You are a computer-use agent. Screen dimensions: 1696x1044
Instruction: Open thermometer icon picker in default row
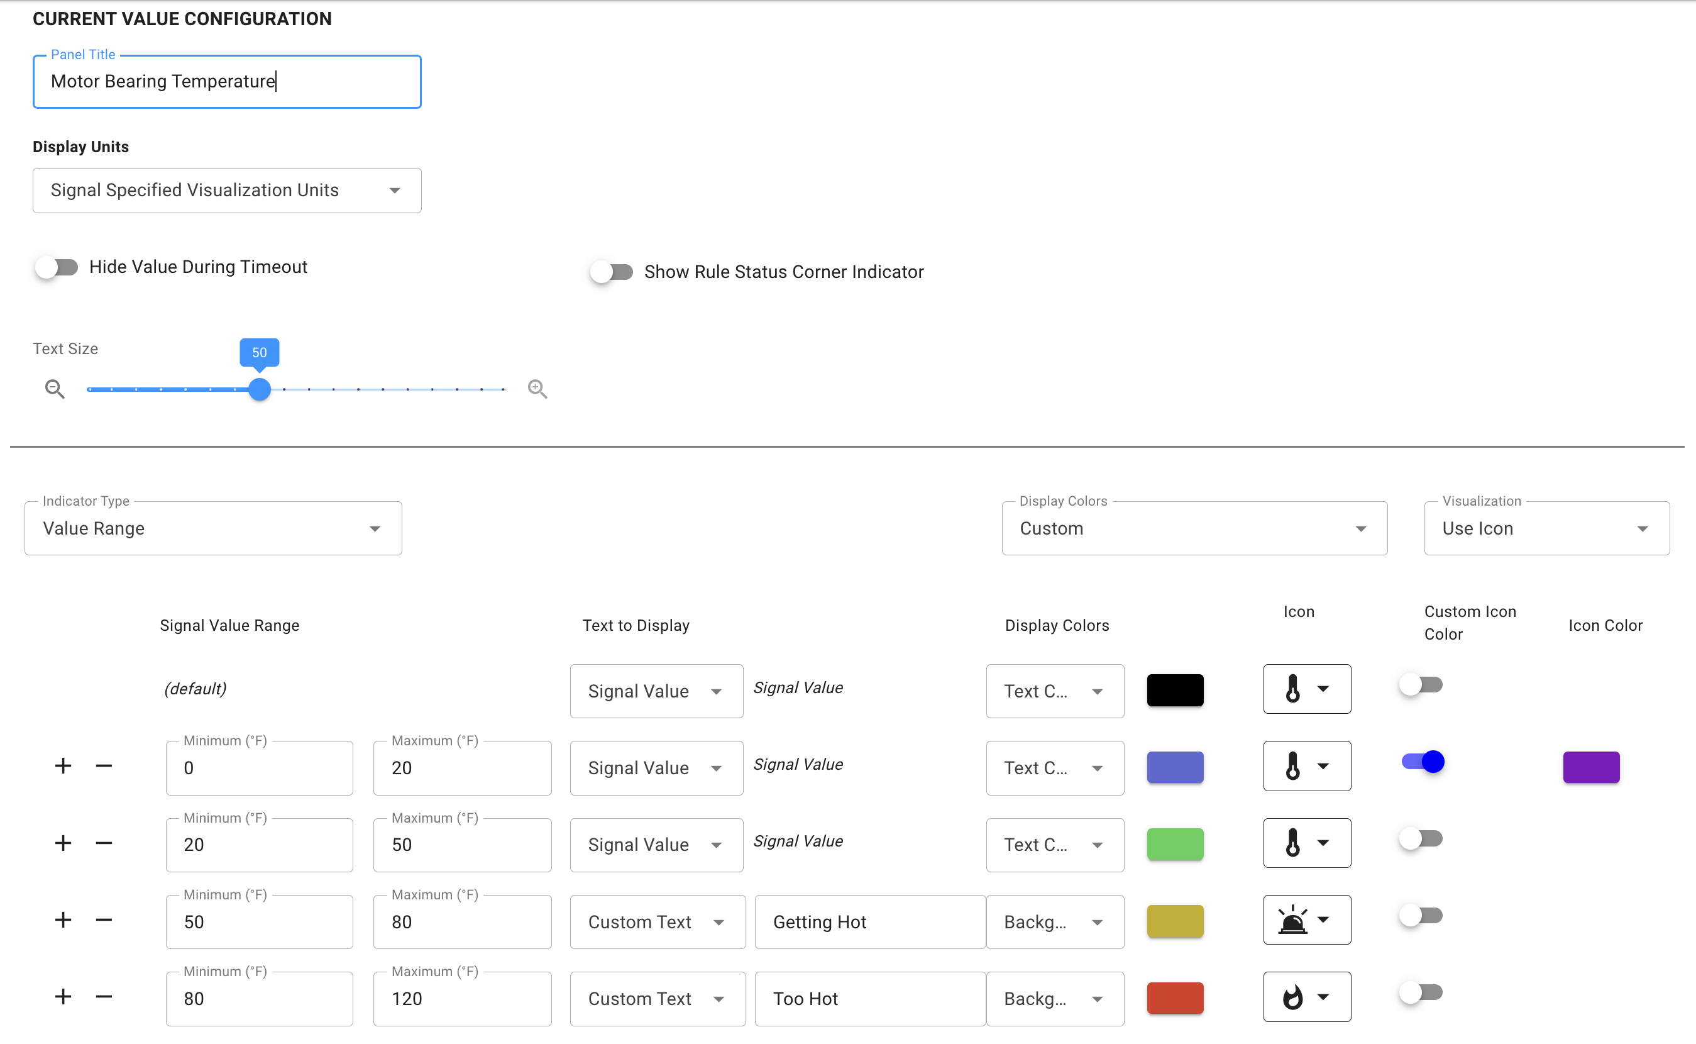(1306, 689)
